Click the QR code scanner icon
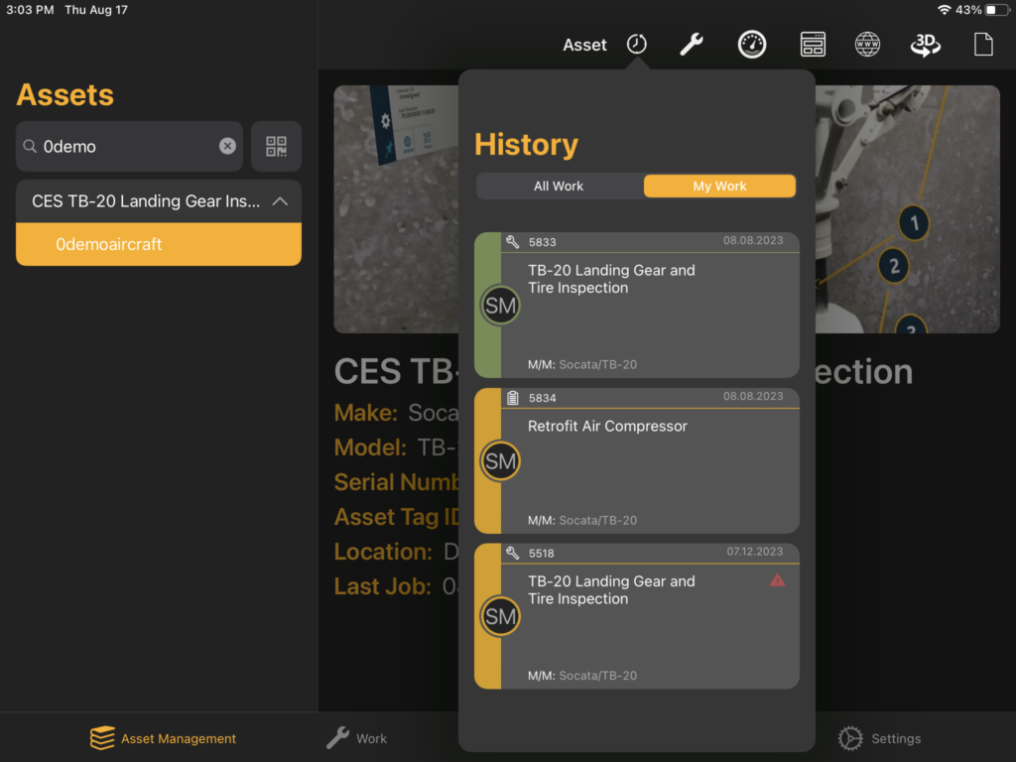Screen dimensions: 1016x762 tap(274, 146)
